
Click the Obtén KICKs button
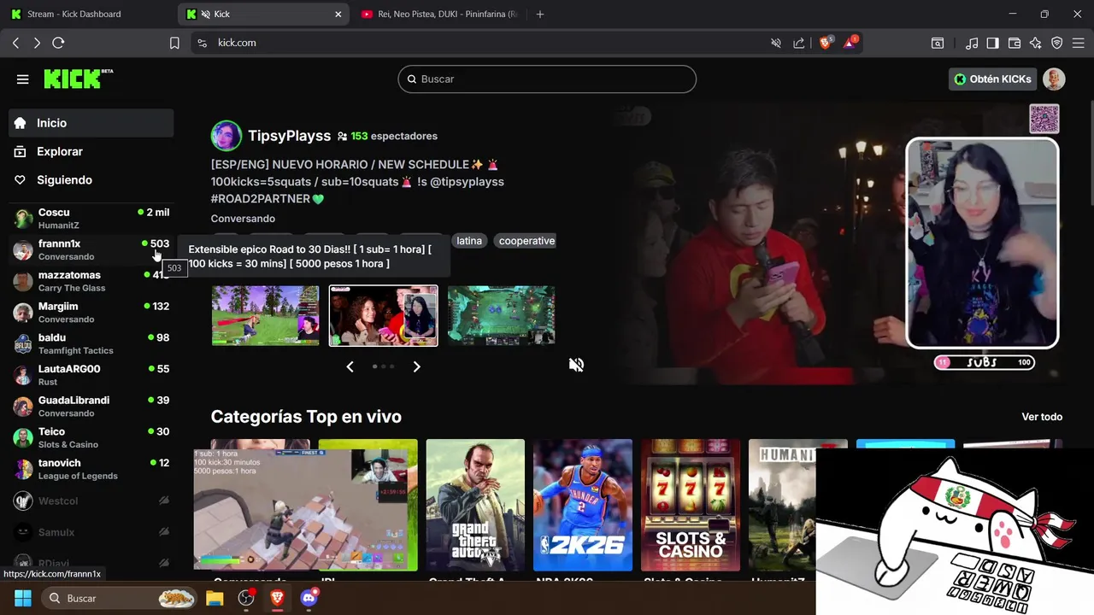(x=992, y=79)
